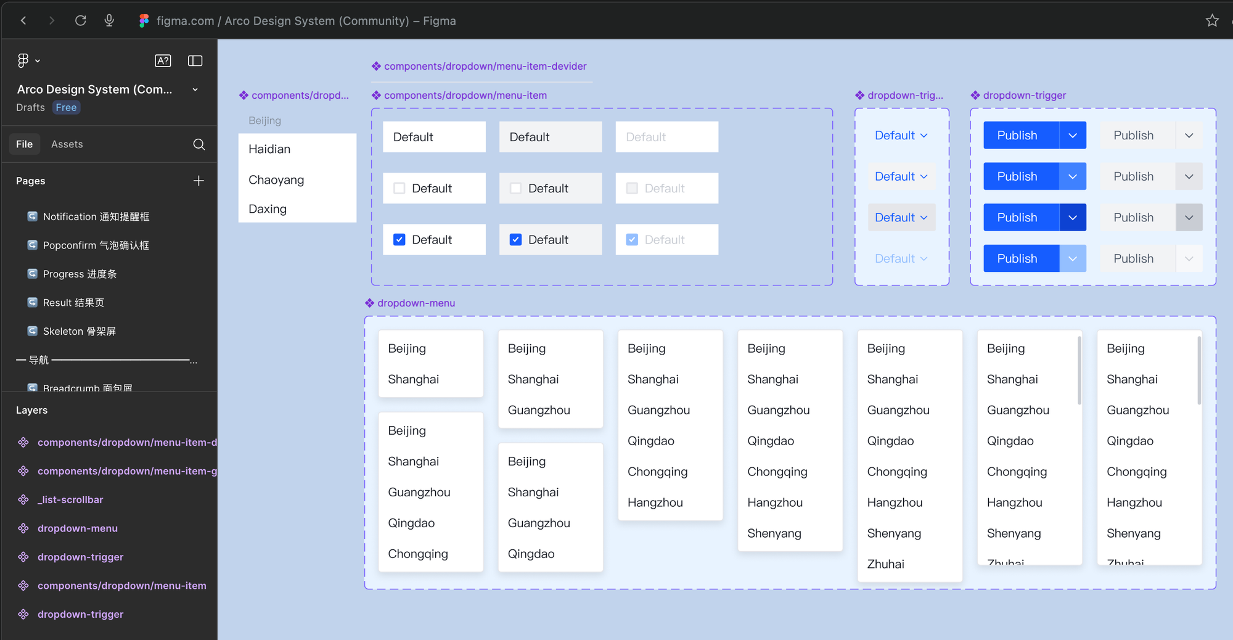Click the search icon in file panel
The height and width of the screenshot is (640, 1233).
click(x=199, y=144)
